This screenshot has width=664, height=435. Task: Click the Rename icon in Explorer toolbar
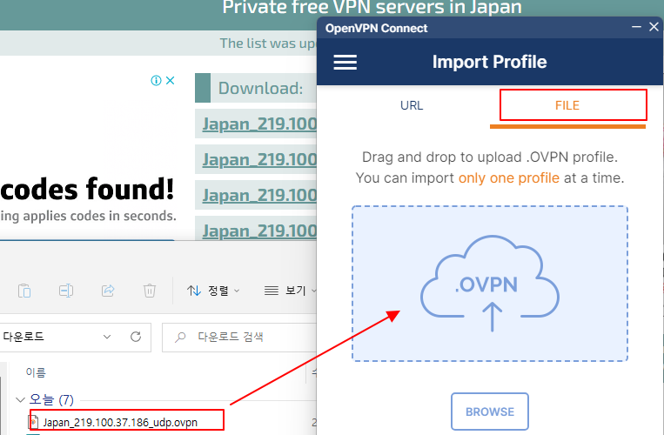click(66, 291)
